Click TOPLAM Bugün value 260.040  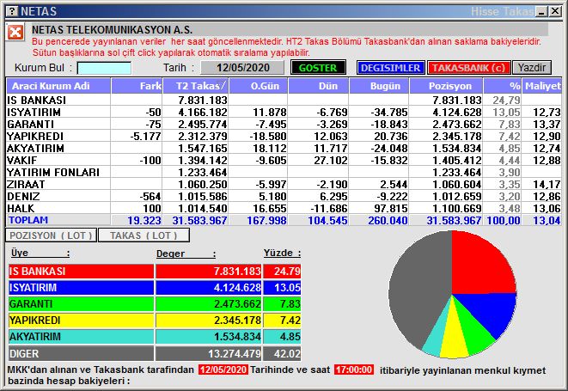388,220
